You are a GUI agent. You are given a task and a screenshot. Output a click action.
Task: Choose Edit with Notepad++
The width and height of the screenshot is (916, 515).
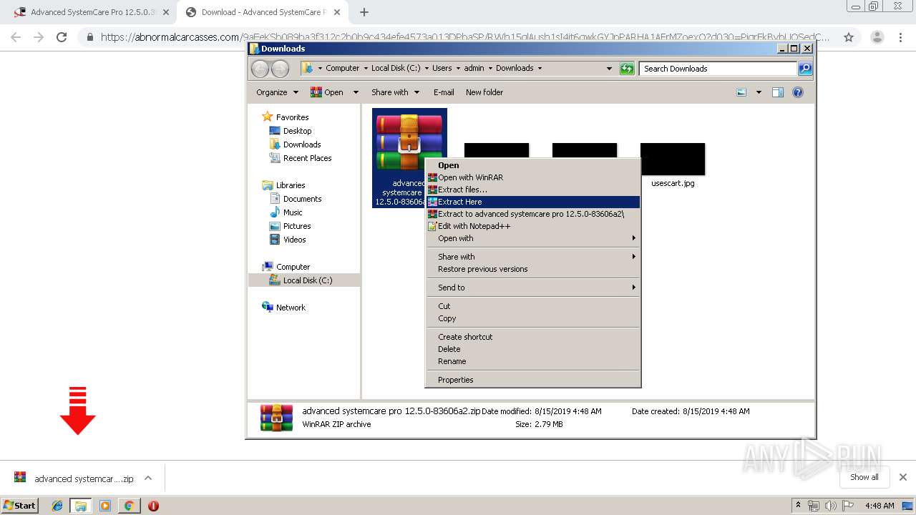pos(532,226)
